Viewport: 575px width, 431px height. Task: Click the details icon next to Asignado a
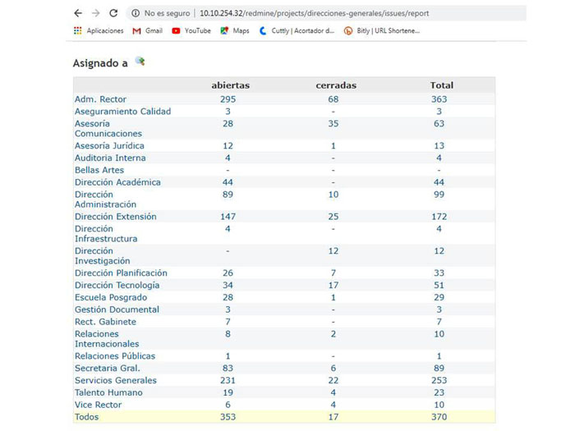(x=140, y=62)
